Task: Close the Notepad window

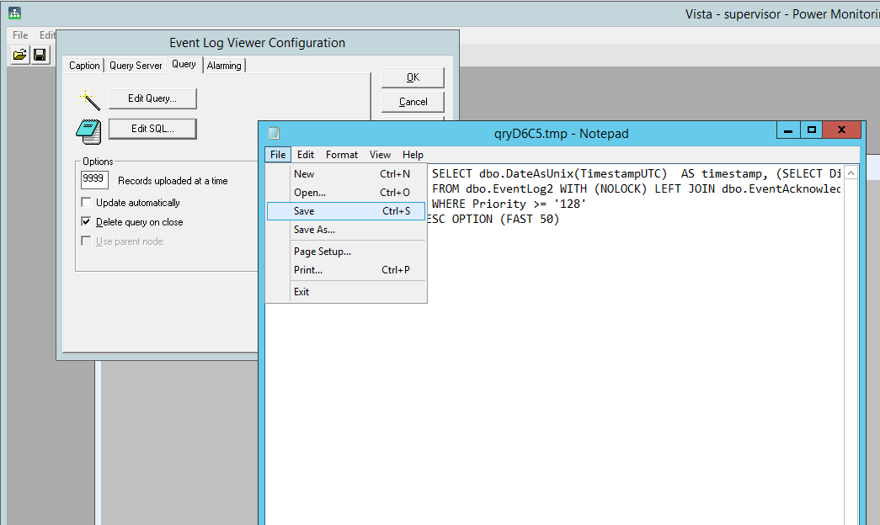Action: click(x=841, y=130)
